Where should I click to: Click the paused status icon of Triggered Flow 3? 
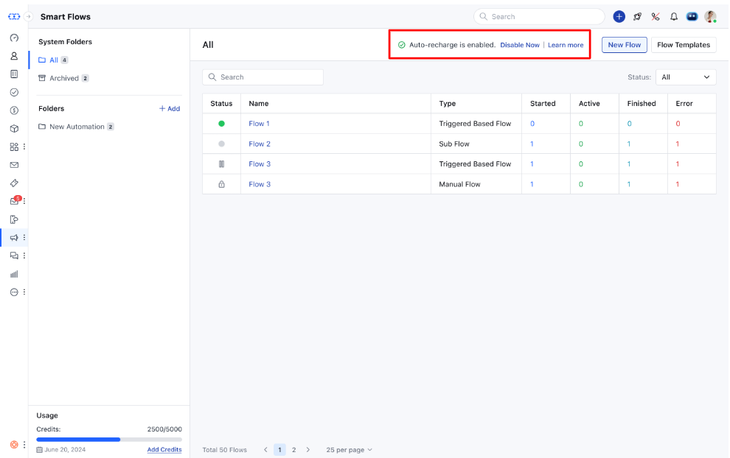222,163
